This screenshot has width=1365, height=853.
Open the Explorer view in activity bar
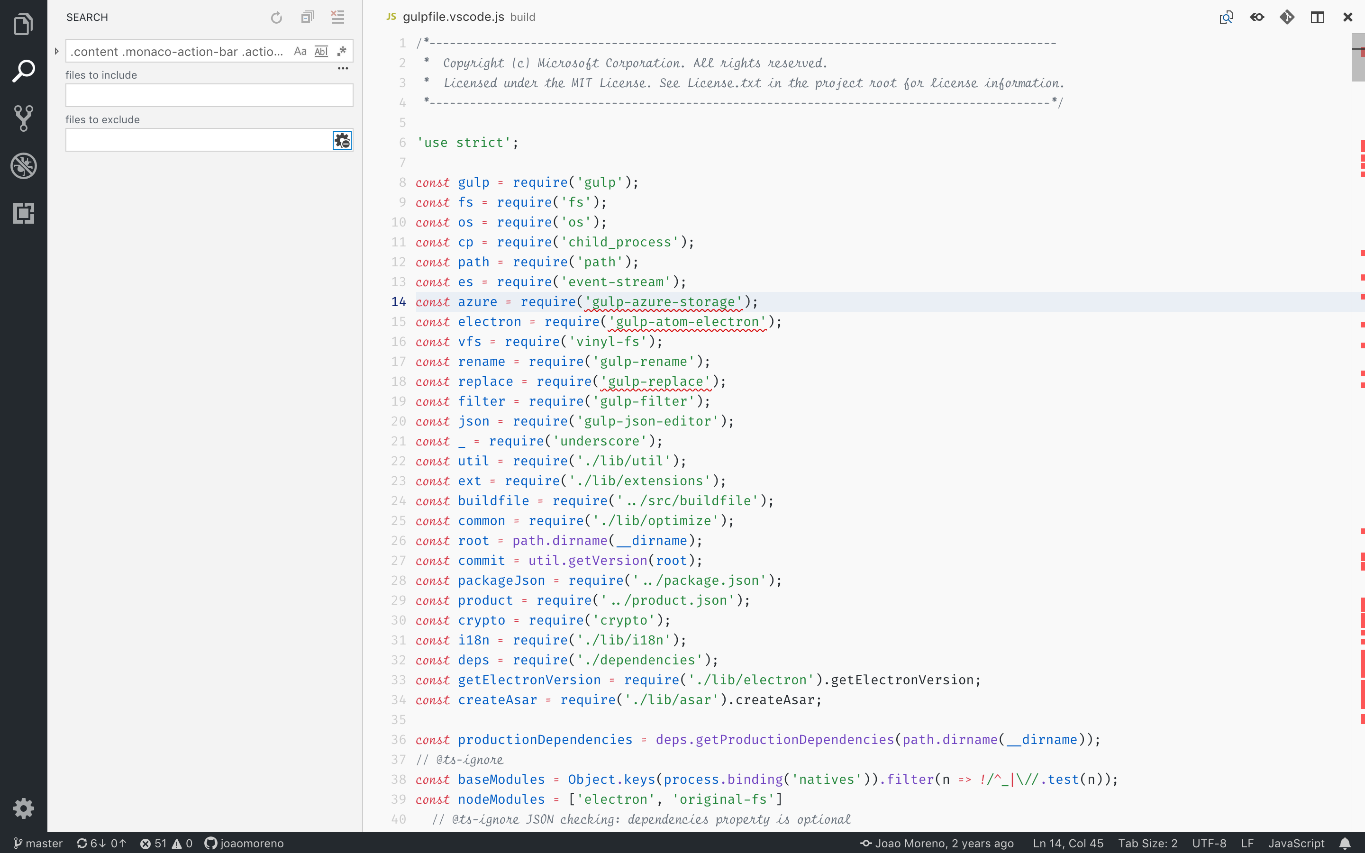(23, 24)
